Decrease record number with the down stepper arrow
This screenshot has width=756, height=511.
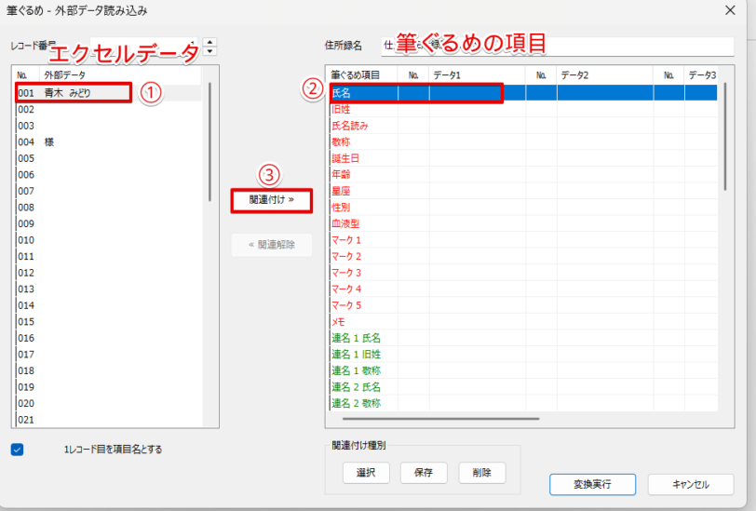209,51
